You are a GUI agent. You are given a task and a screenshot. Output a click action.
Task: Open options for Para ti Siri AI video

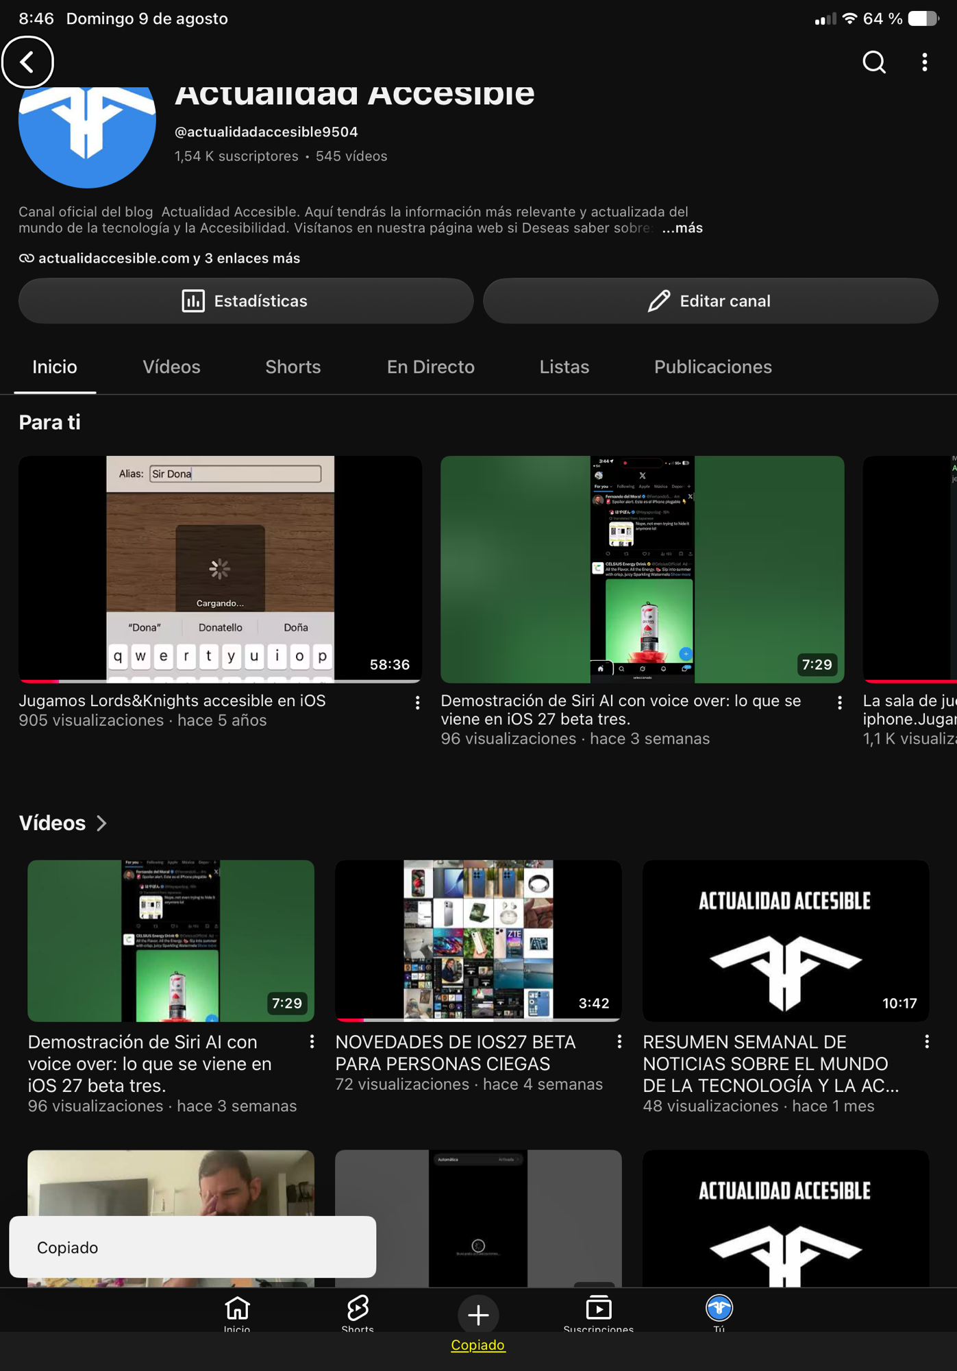point(839,703)
